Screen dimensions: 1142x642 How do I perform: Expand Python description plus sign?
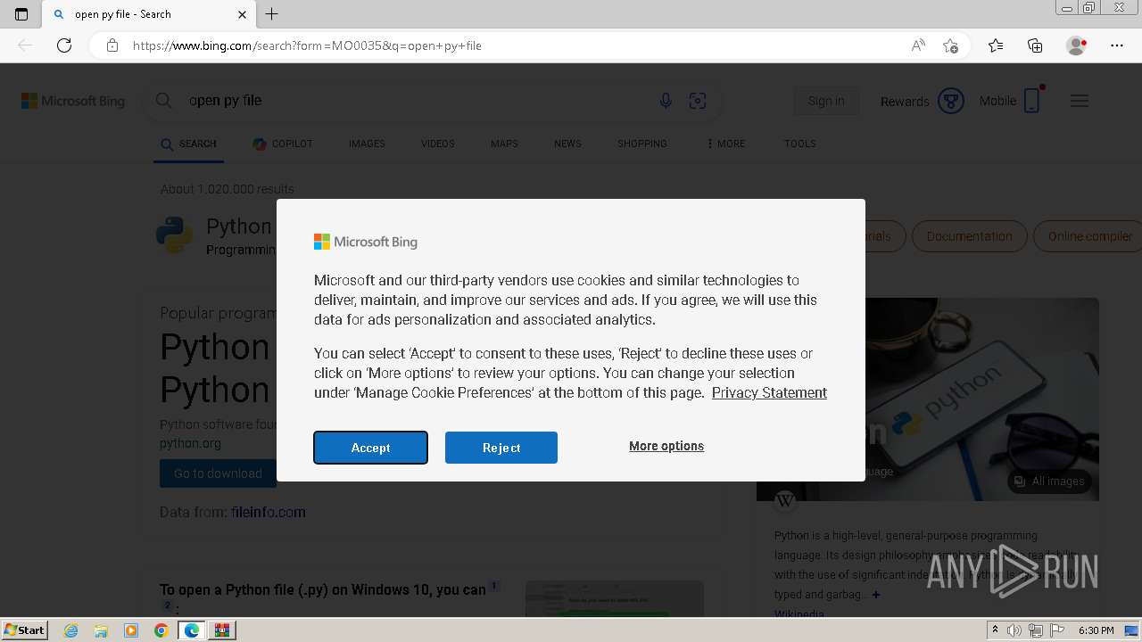coord(876,595)
